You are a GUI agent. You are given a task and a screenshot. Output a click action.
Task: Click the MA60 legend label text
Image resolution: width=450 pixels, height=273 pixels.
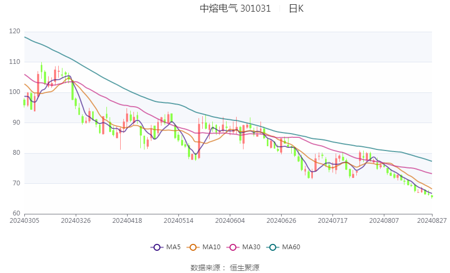click(x=291, y=247)
